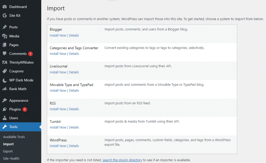Click the Movable Type and TypePad name

[71, 85]
